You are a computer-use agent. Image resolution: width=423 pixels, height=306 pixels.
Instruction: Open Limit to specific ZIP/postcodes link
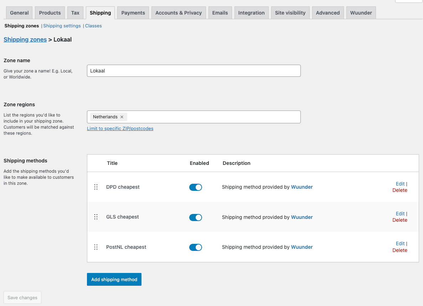(x=120, y=129)
